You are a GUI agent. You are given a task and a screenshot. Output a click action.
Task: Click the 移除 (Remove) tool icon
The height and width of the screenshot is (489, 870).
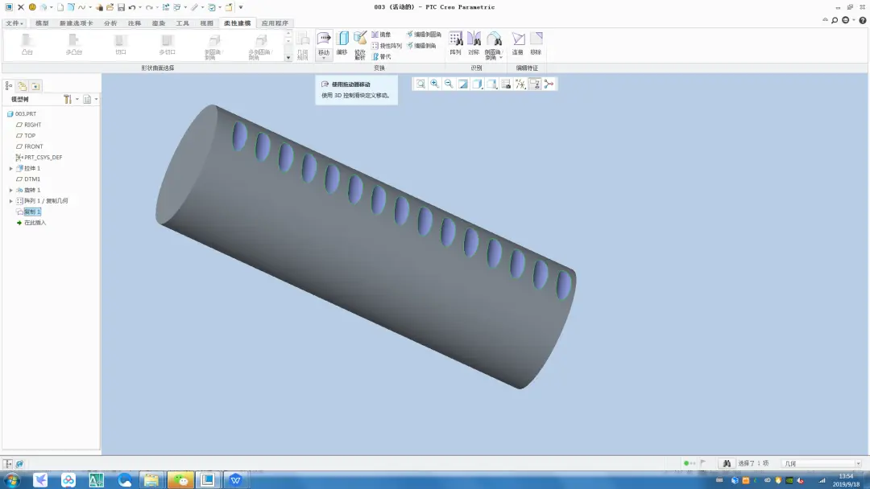(x=536, y=43)
